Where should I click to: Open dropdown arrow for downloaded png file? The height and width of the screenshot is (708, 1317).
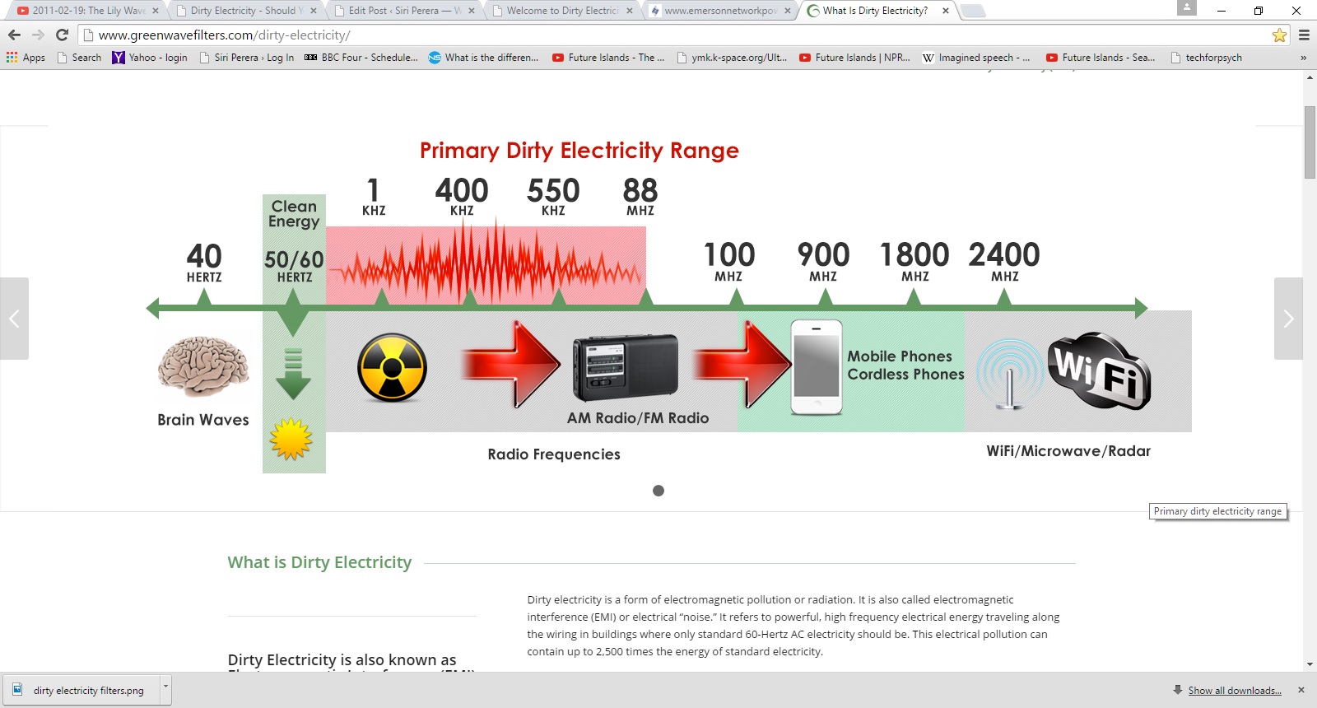[x=165, y=687]
